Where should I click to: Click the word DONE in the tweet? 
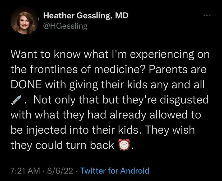click(25, 85)
